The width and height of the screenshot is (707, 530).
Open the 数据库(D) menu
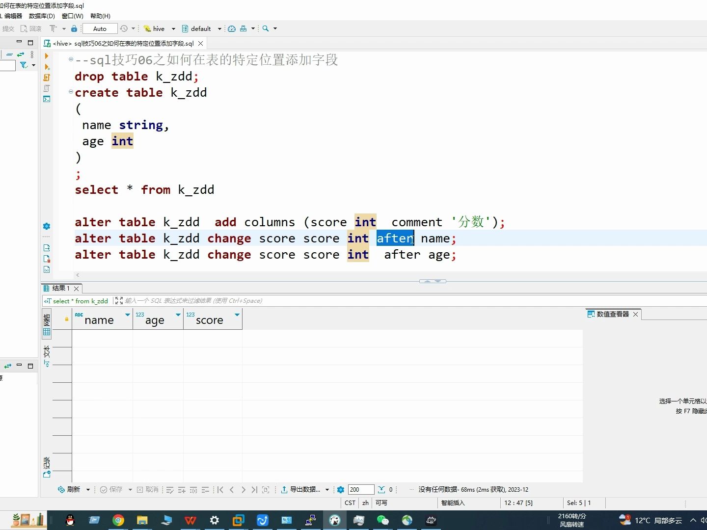[x=42, y=16]
